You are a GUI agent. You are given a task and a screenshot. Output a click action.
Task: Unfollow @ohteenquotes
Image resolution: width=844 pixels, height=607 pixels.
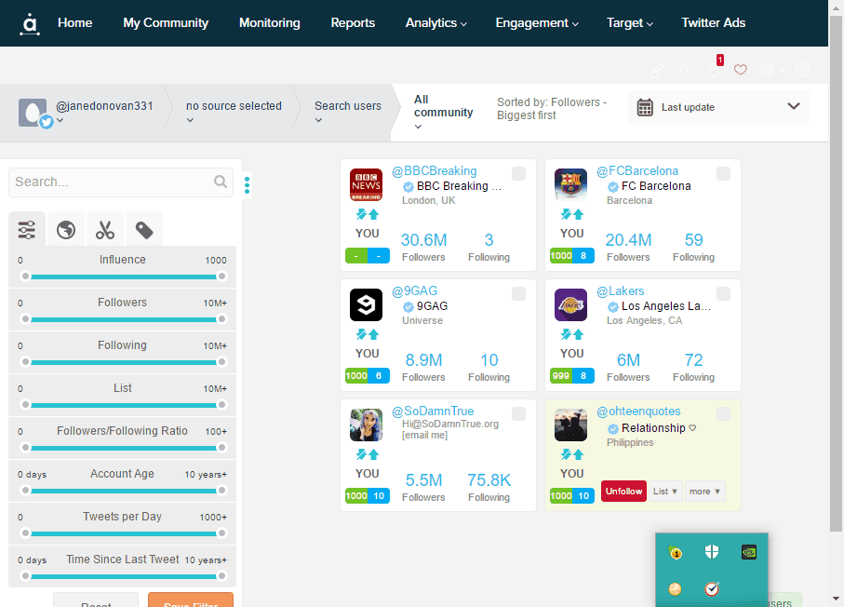(x=623, y=492)
